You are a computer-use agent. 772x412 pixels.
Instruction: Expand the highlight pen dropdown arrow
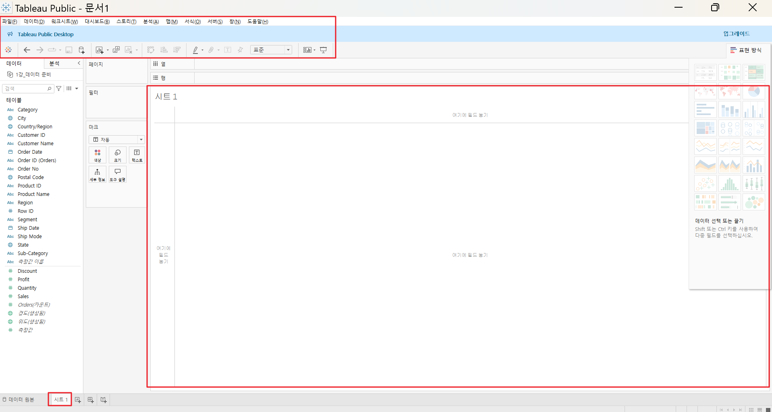click(202, 50)
